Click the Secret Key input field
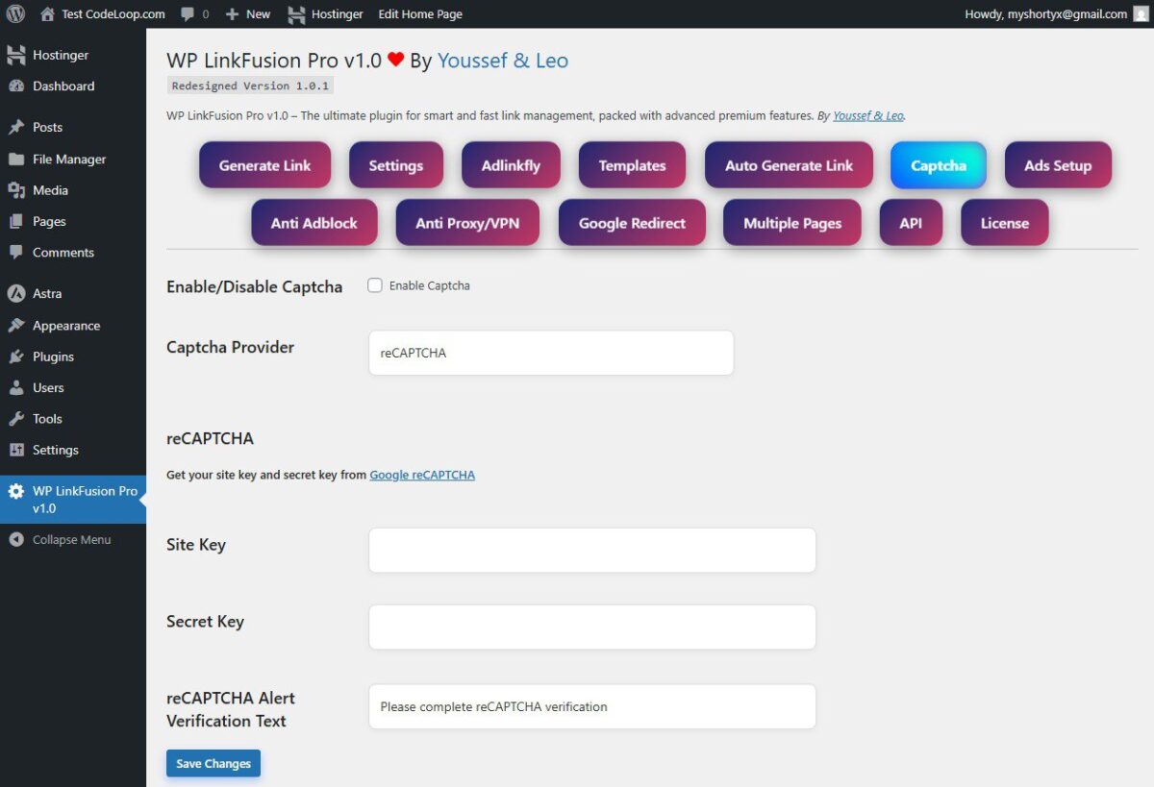The height and width of the screenshot is (787, 1154). click(x=592, y=627)
